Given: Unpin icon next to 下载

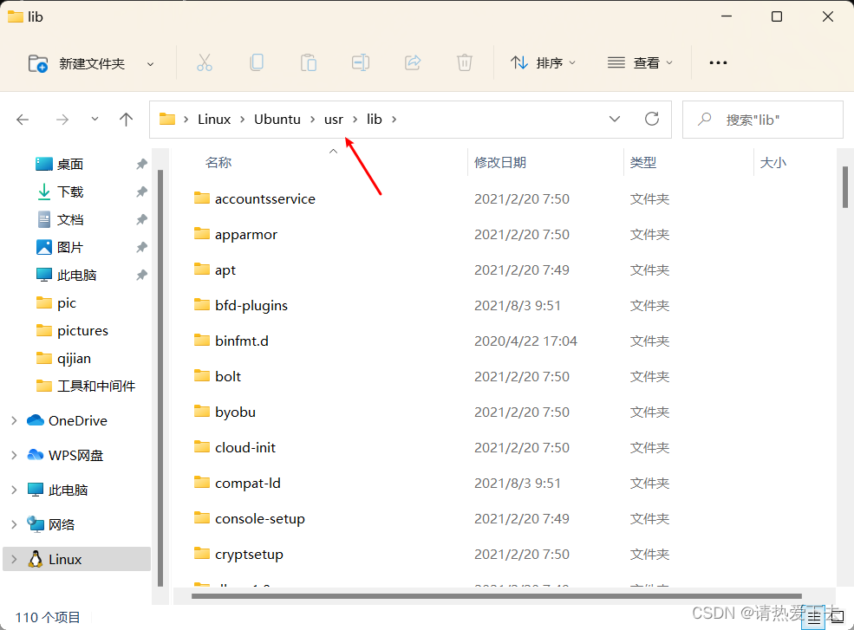Looking at the screenshot, I should point(141,192).
